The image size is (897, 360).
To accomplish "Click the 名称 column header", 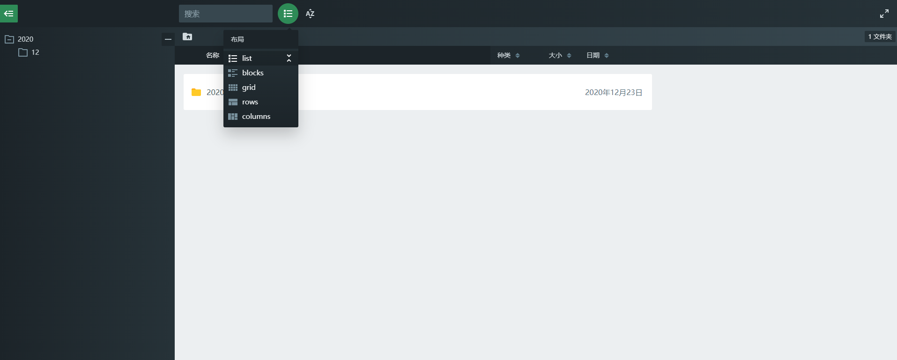I will 212,55.
